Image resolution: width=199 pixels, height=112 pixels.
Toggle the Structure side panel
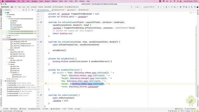tap(1, 83)
